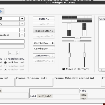Click the Column header in list view
105x105 pixels.
(x=102, y=19)
